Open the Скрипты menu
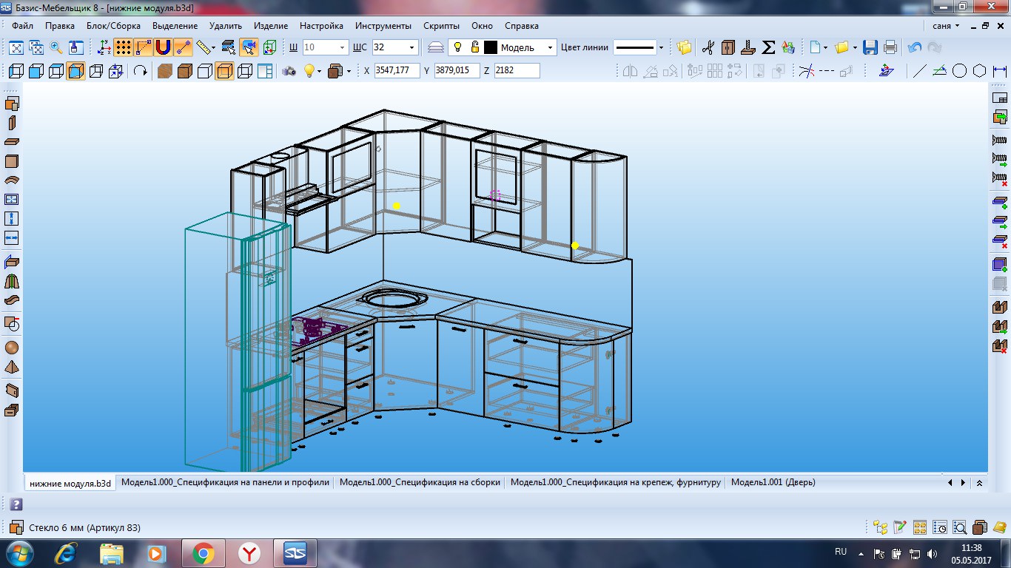 click(x=441, y=25)
